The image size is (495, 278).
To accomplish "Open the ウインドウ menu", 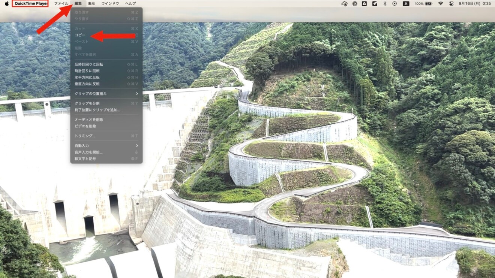I will tap(110, 4).
